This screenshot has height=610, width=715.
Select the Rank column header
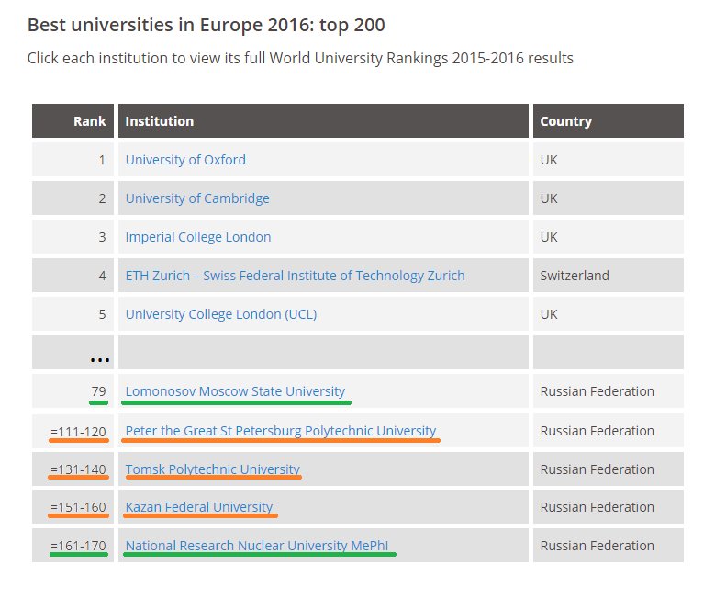(73, 121)
